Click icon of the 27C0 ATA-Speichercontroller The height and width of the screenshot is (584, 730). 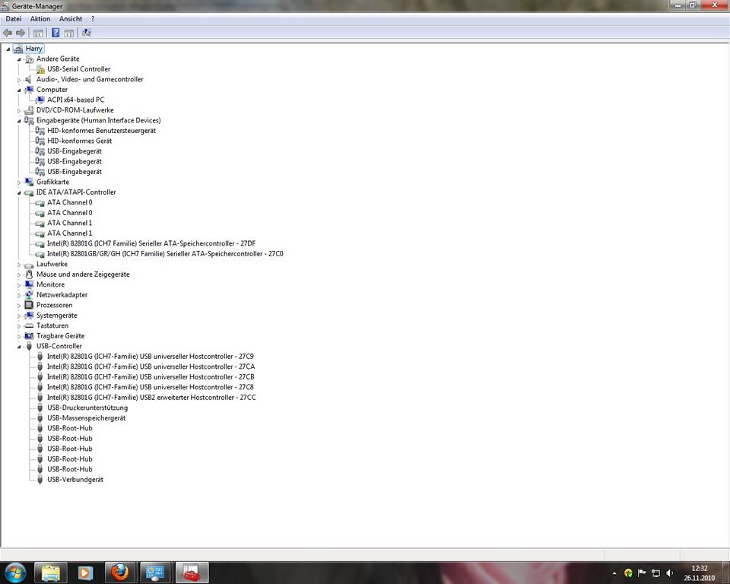(x=40, y=254)
